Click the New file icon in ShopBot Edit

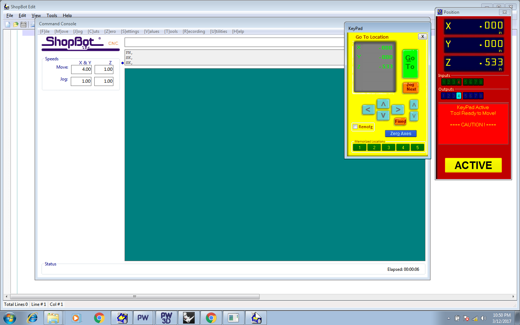[8, 25]
